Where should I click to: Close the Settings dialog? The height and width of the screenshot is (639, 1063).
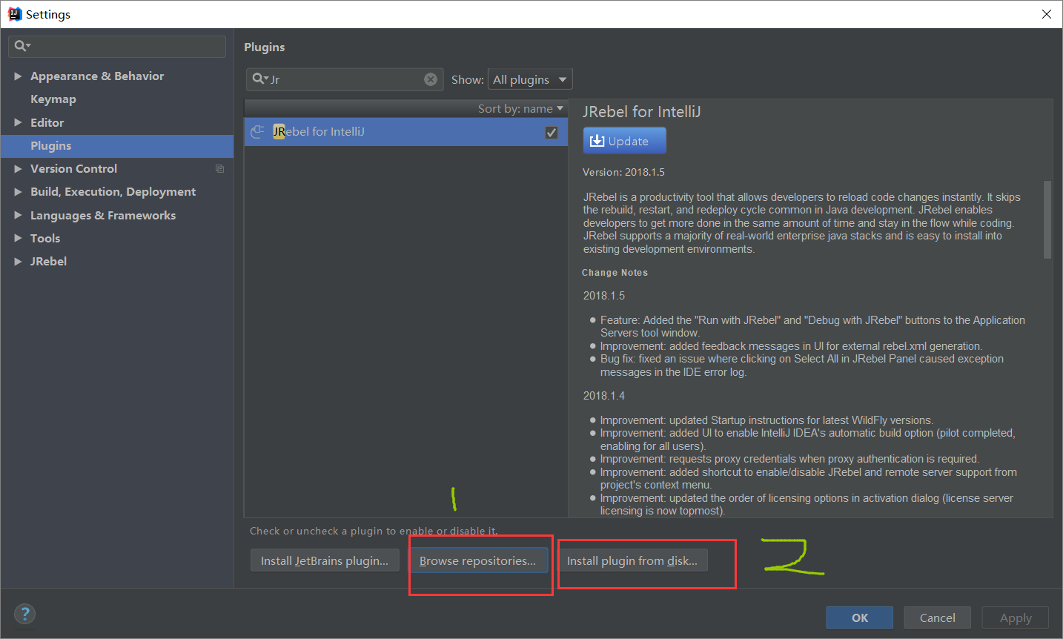[1047, 14]
